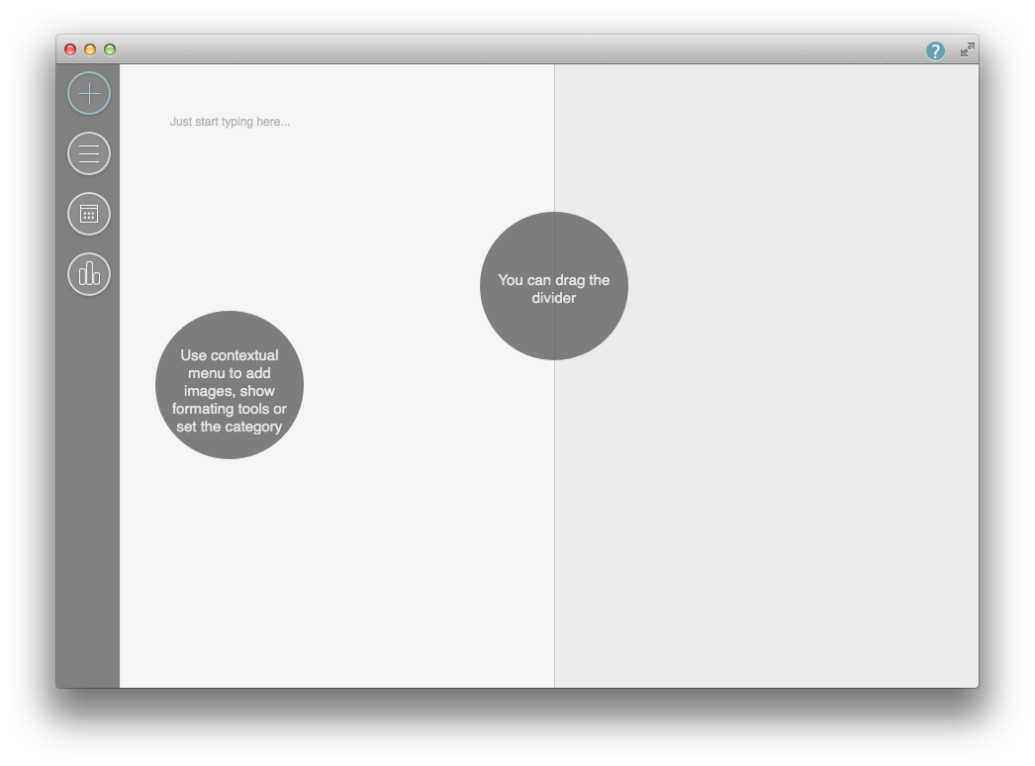Click the blue question mark help icon
The width and height of the screenshot is (1035, 766).
pyautogui.click(x=935, y=50)
